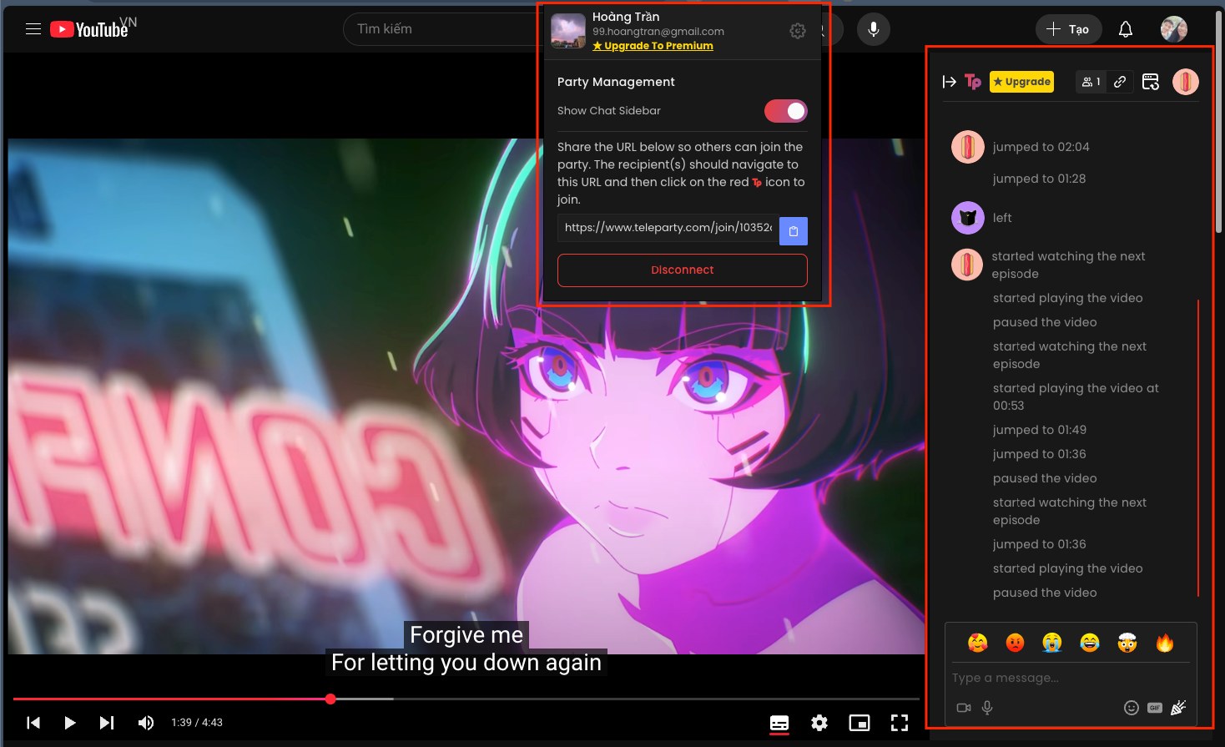
Task: Send the crying emoji reaction
Action: coord(1052,643)
